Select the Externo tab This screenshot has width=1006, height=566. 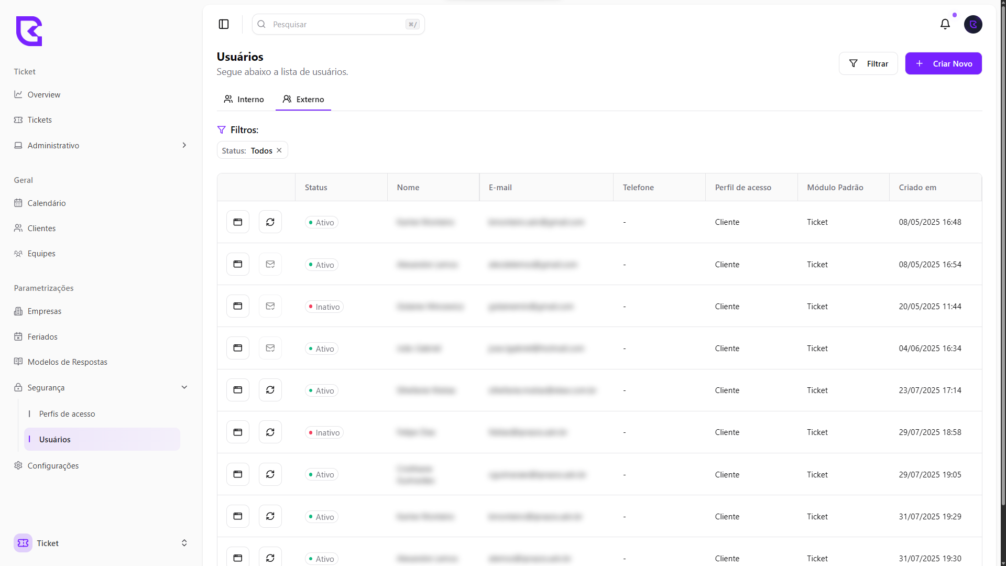coord(303,100)
